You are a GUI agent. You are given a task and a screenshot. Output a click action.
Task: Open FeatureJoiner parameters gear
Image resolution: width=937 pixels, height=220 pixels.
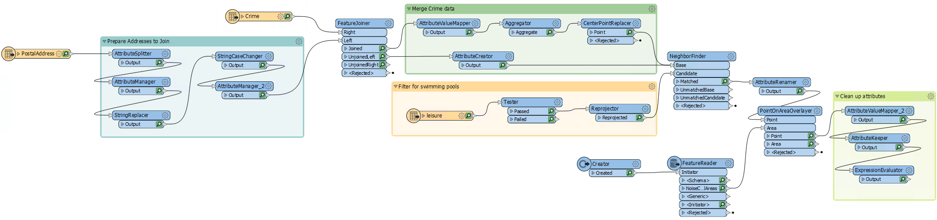click(388, 23)
